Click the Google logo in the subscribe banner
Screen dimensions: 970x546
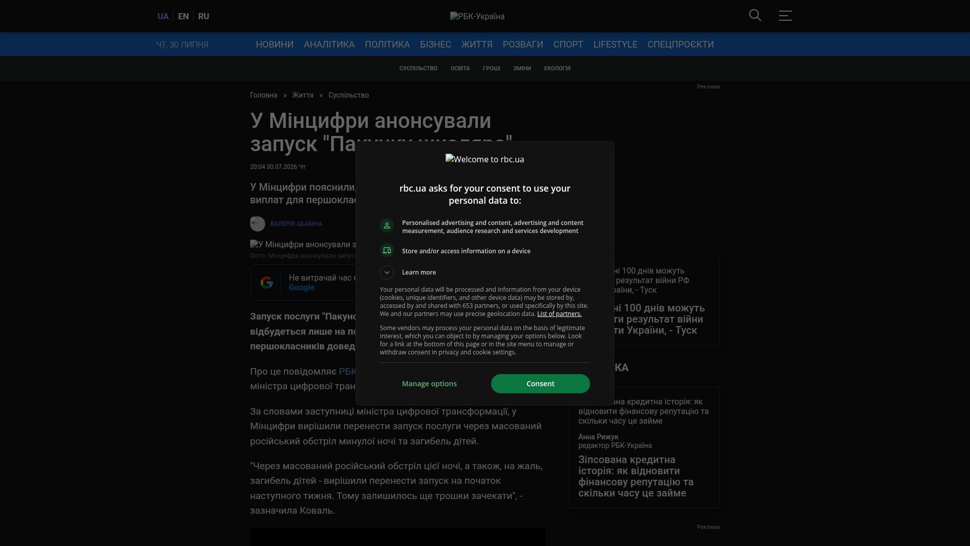pos(267,283)
